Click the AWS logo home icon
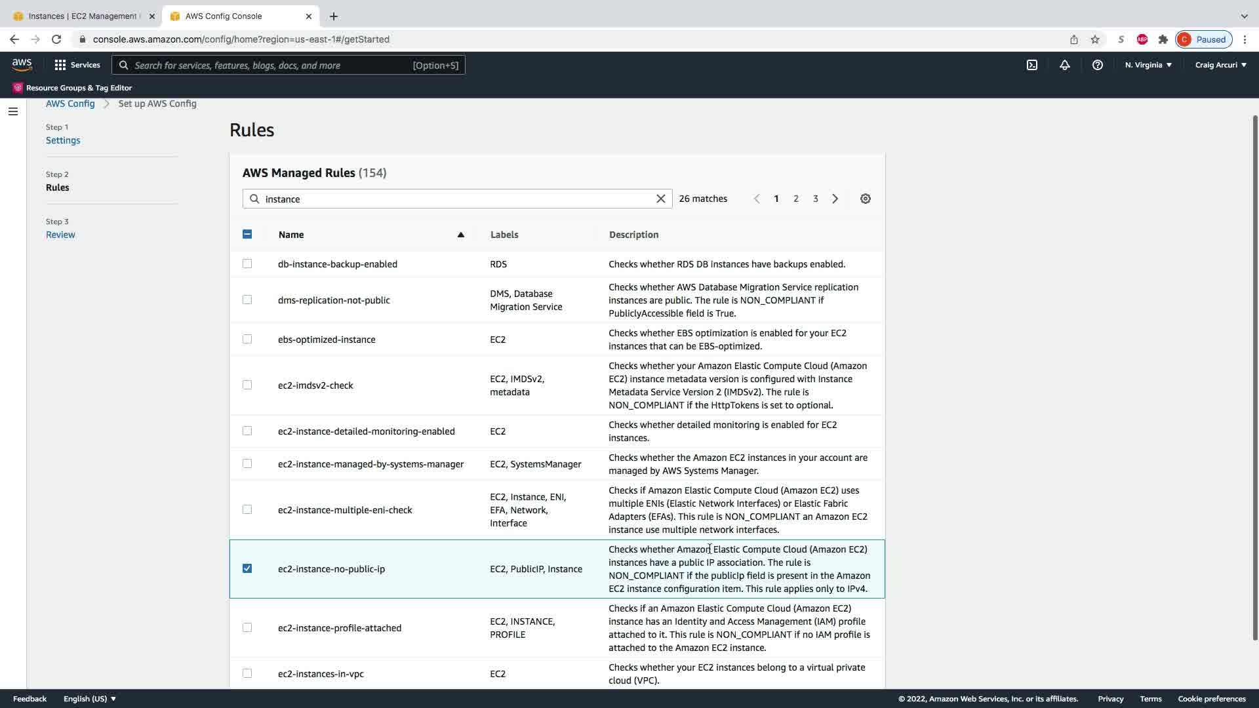The image size is (1259, 708). point(22,64)
